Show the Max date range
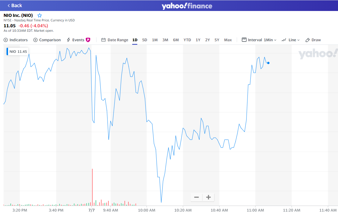 228,40
